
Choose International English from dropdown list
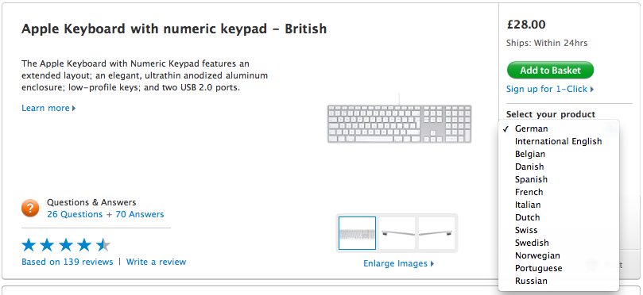click(x=559, y=141)
